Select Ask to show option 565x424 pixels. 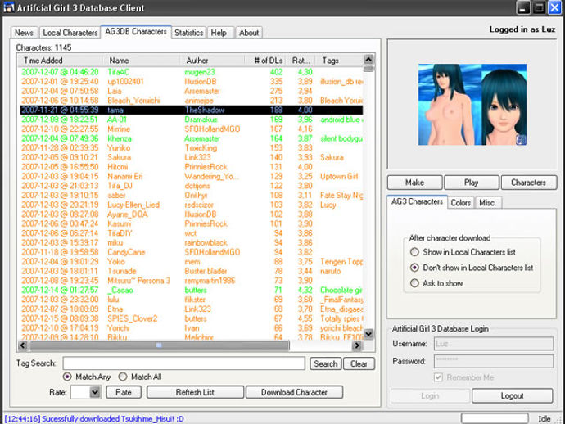pos(436,283)
